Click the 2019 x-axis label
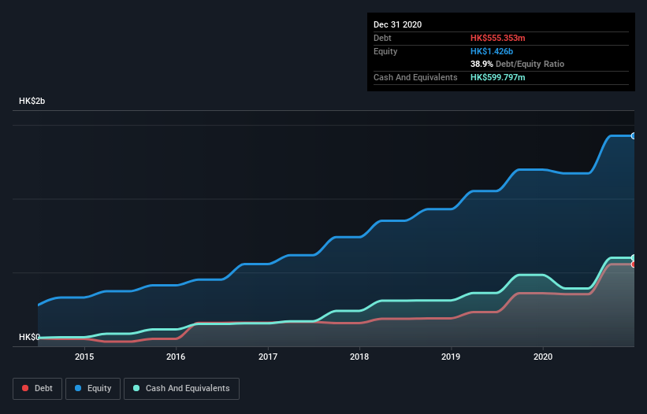647x414 pixels. pyautogui.click(x=451, y=357)
